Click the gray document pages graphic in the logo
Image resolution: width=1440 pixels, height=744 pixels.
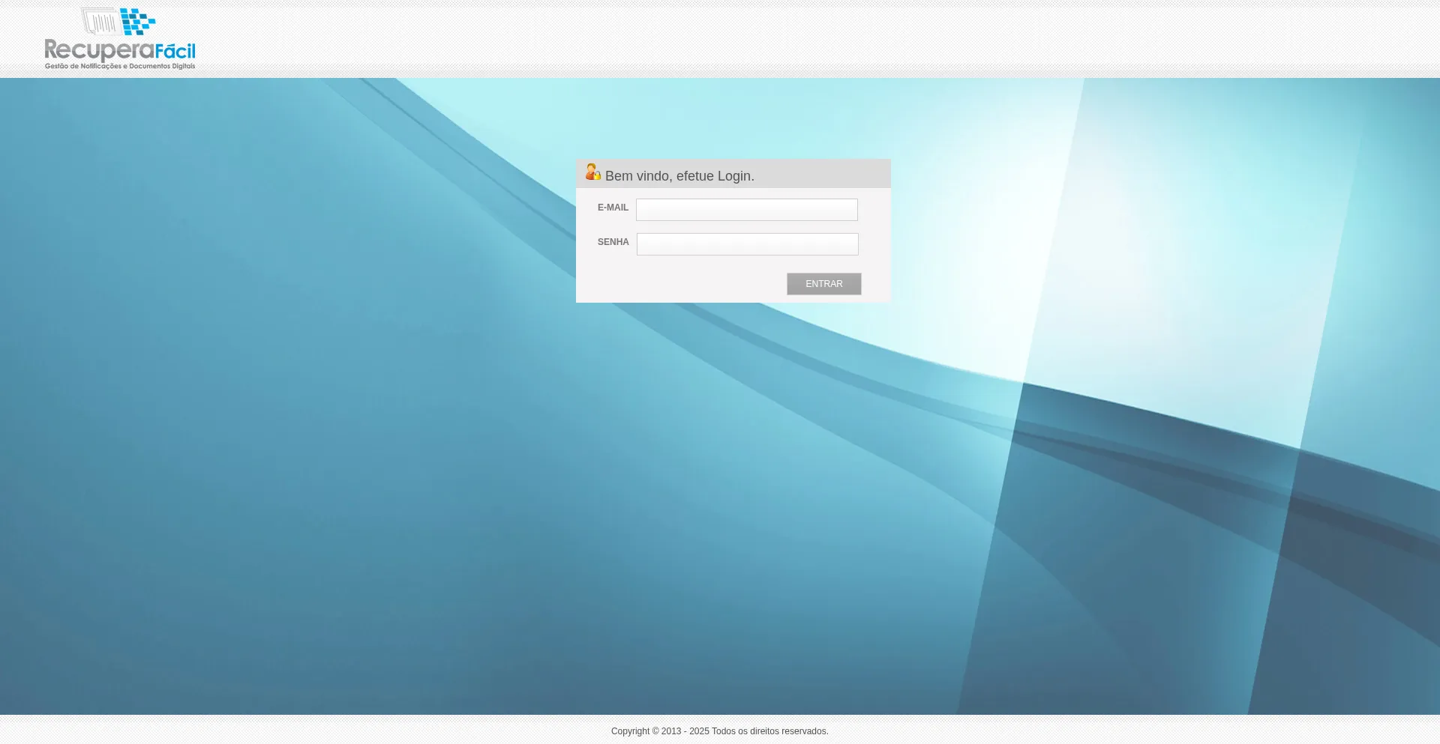pos(100,22)
